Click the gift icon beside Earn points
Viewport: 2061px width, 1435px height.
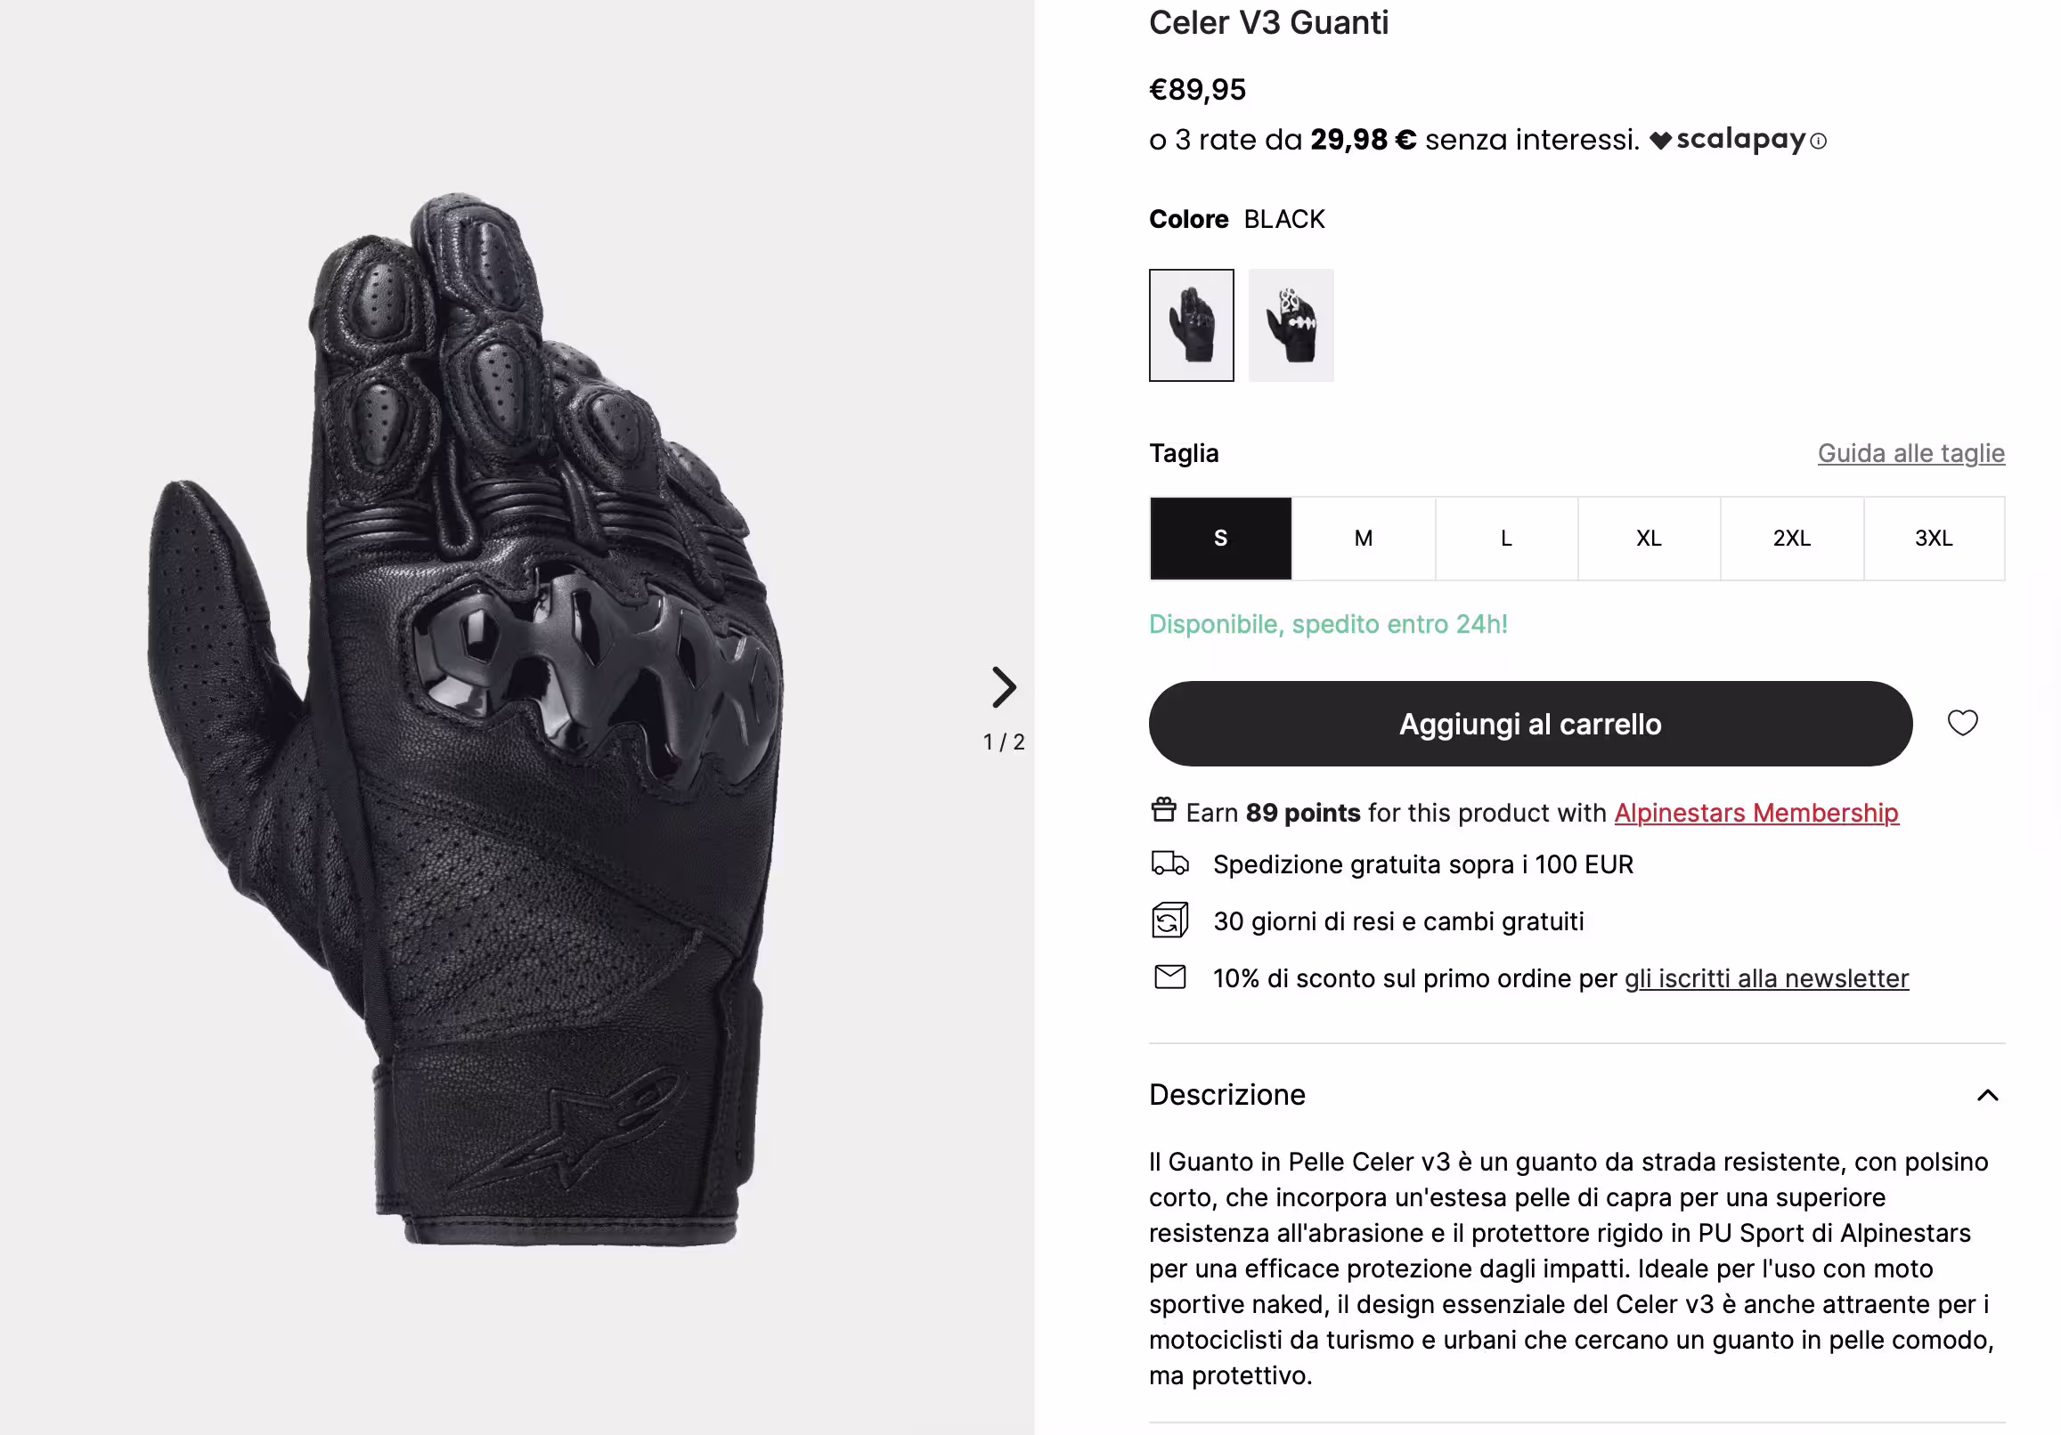[x=1163, y=809]
